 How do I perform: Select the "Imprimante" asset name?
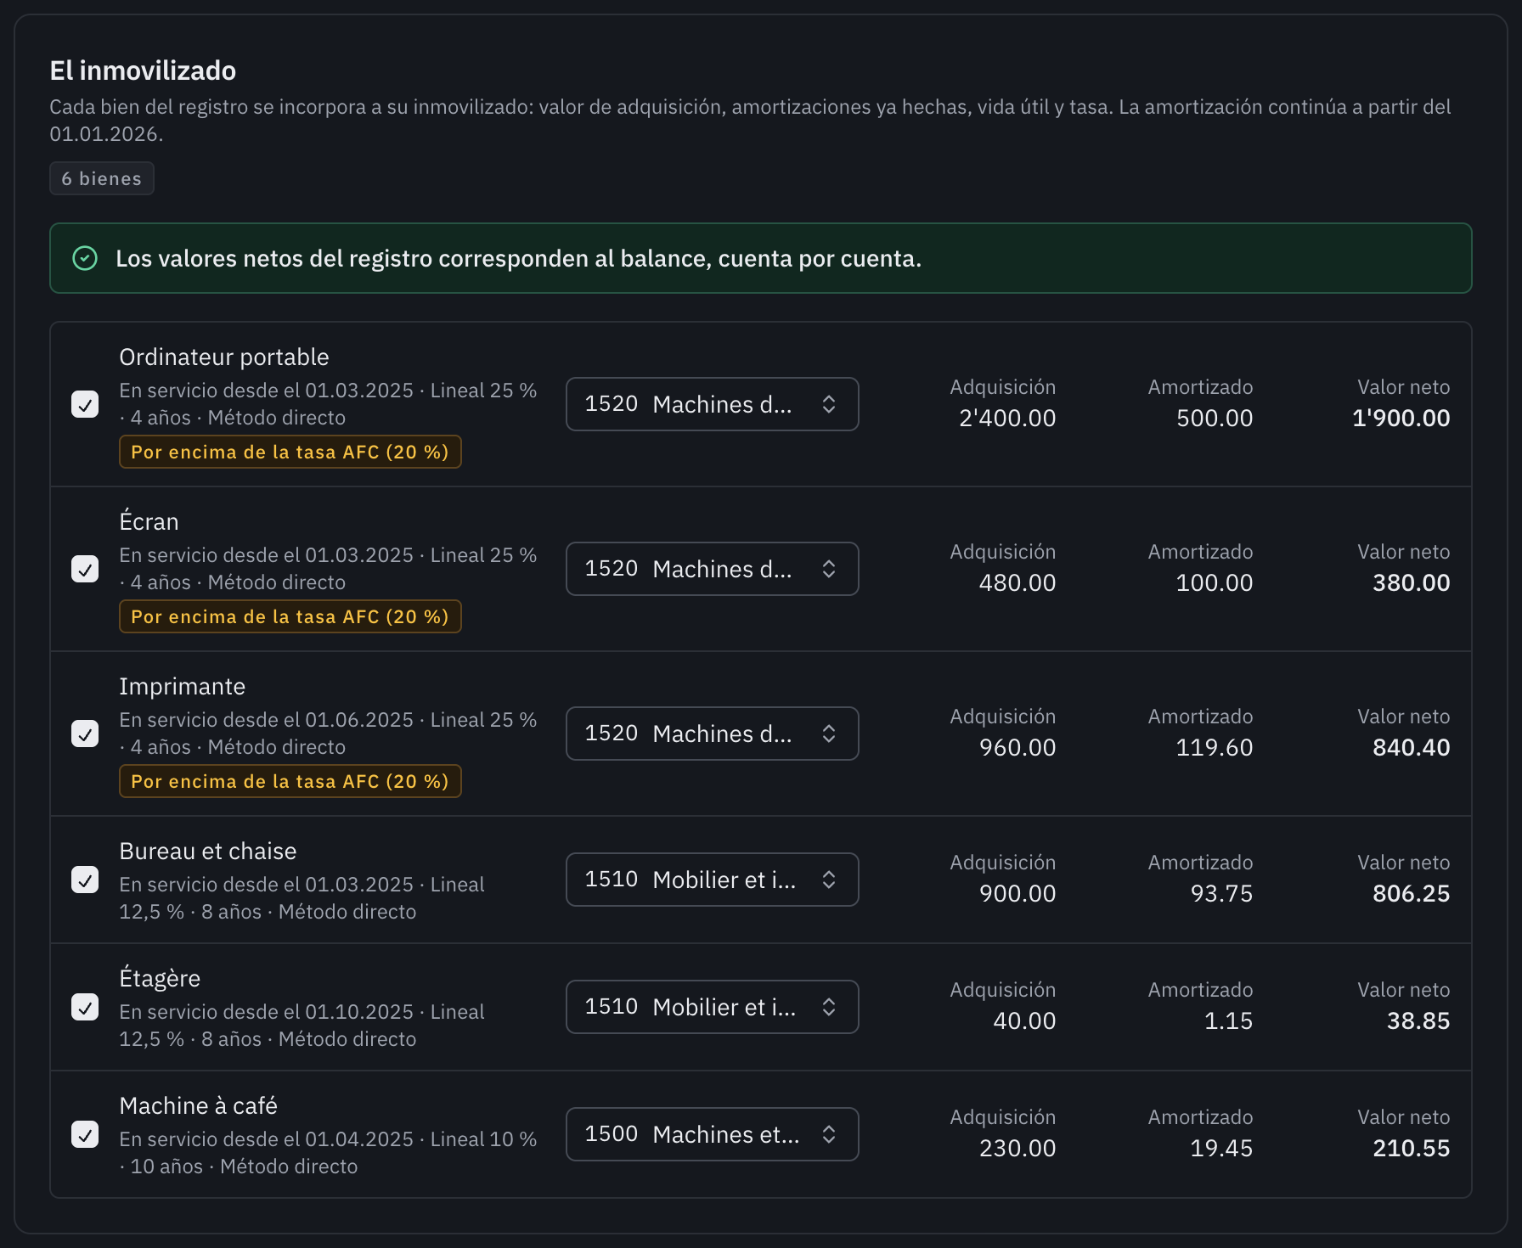tap(183, 686)
